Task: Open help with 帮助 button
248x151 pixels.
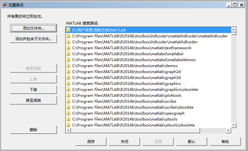Action: tap(225, 142)
